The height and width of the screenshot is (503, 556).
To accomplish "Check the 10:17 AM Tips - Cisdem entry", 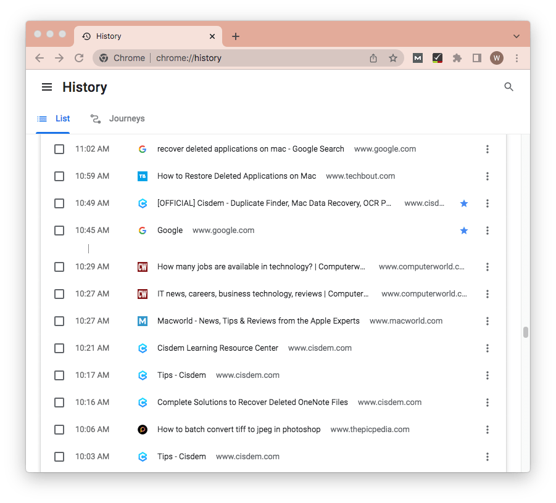I will click(x=59, y=375).
